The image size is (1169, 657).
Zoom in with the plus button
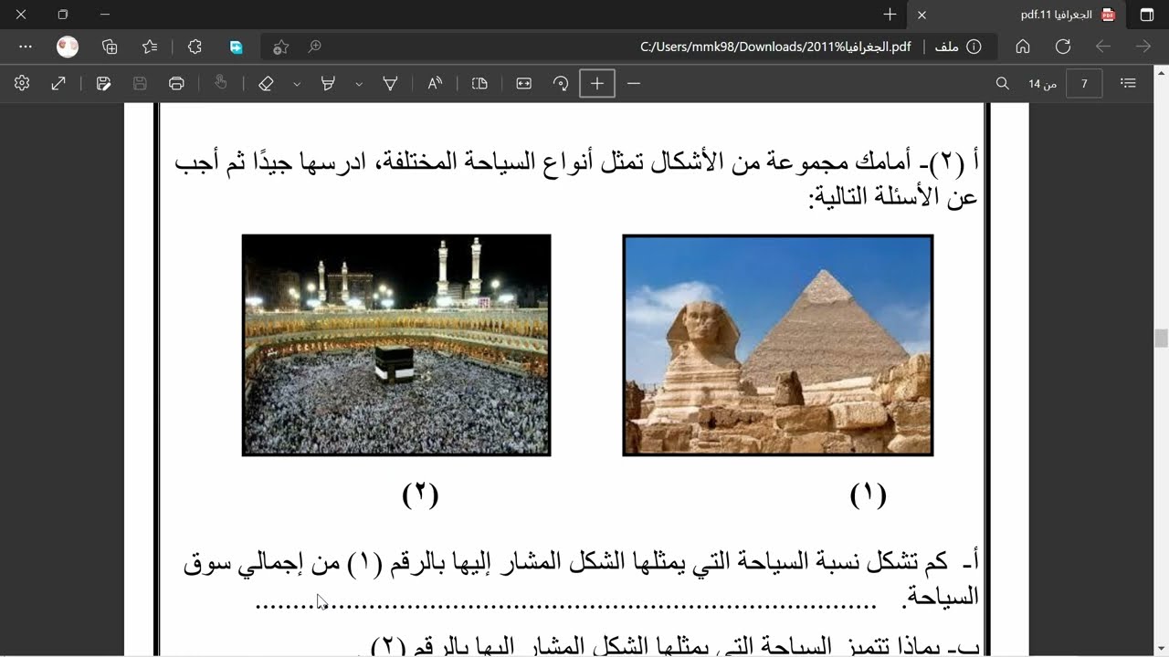pos(597,83)
